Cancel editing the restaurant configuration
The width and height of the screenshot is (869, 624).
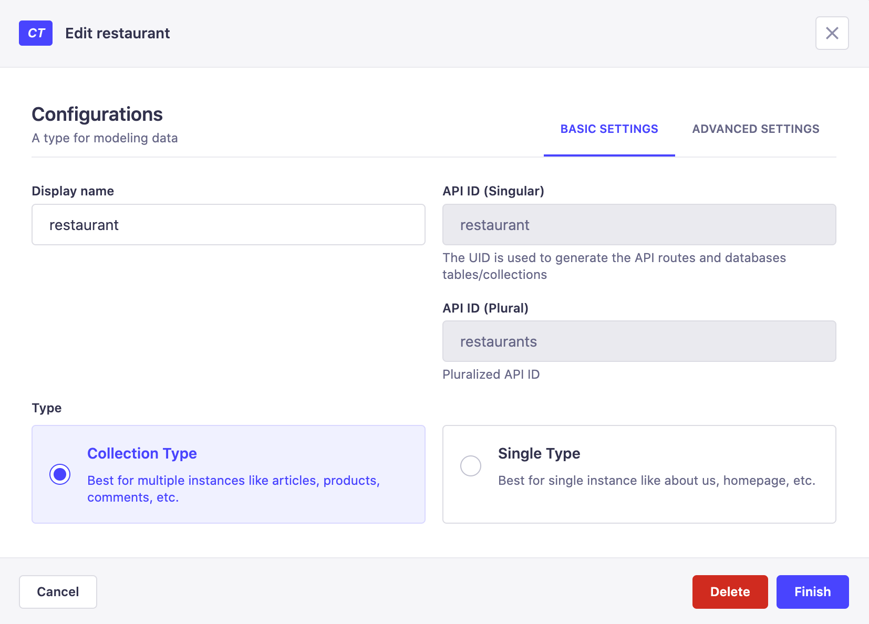[58, 591]
